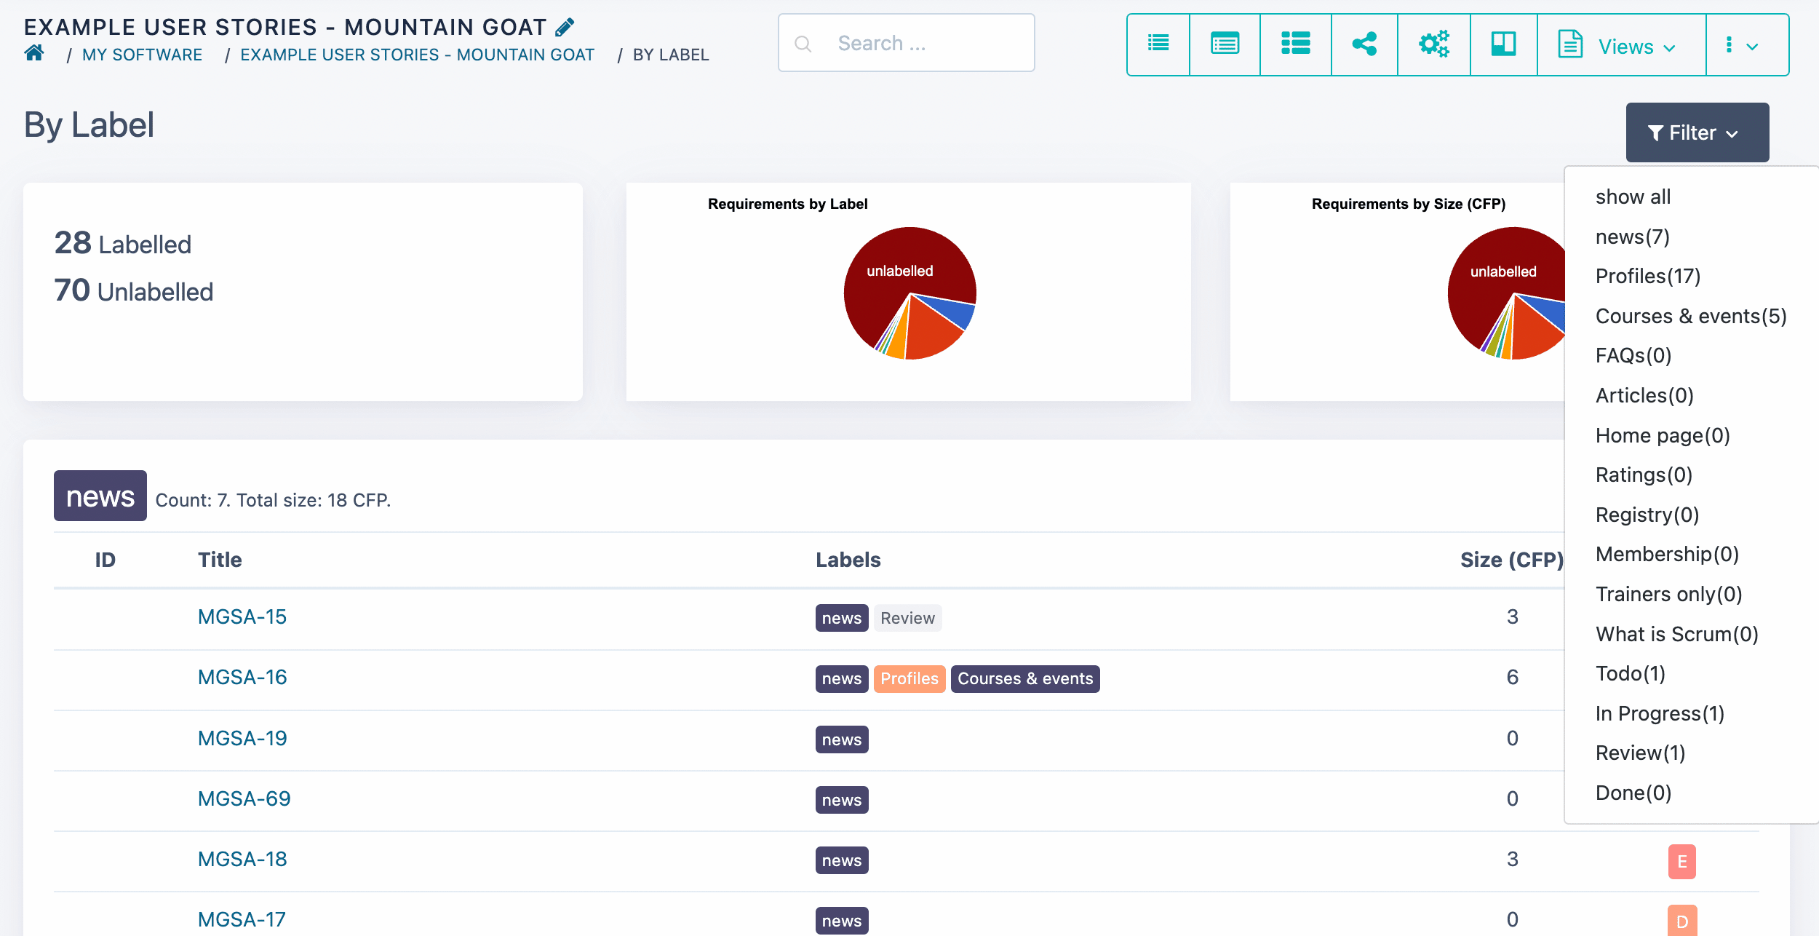1819x936 pixels.
Task: Open requirement MGSA-18
Action: [x=242, y=859]
